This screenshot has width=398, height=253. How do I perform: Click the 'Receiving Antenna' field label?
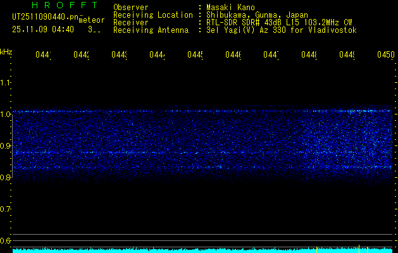(151, 30)
